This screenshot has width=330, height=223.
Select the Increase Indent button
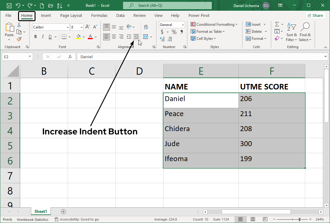(x=136, y=36)
